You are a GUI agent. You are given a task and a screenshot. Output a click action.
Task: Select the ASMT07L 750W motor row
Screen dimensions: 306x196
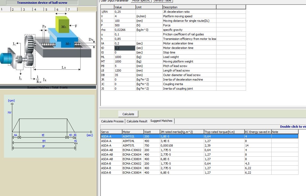(x=199, y=145)
